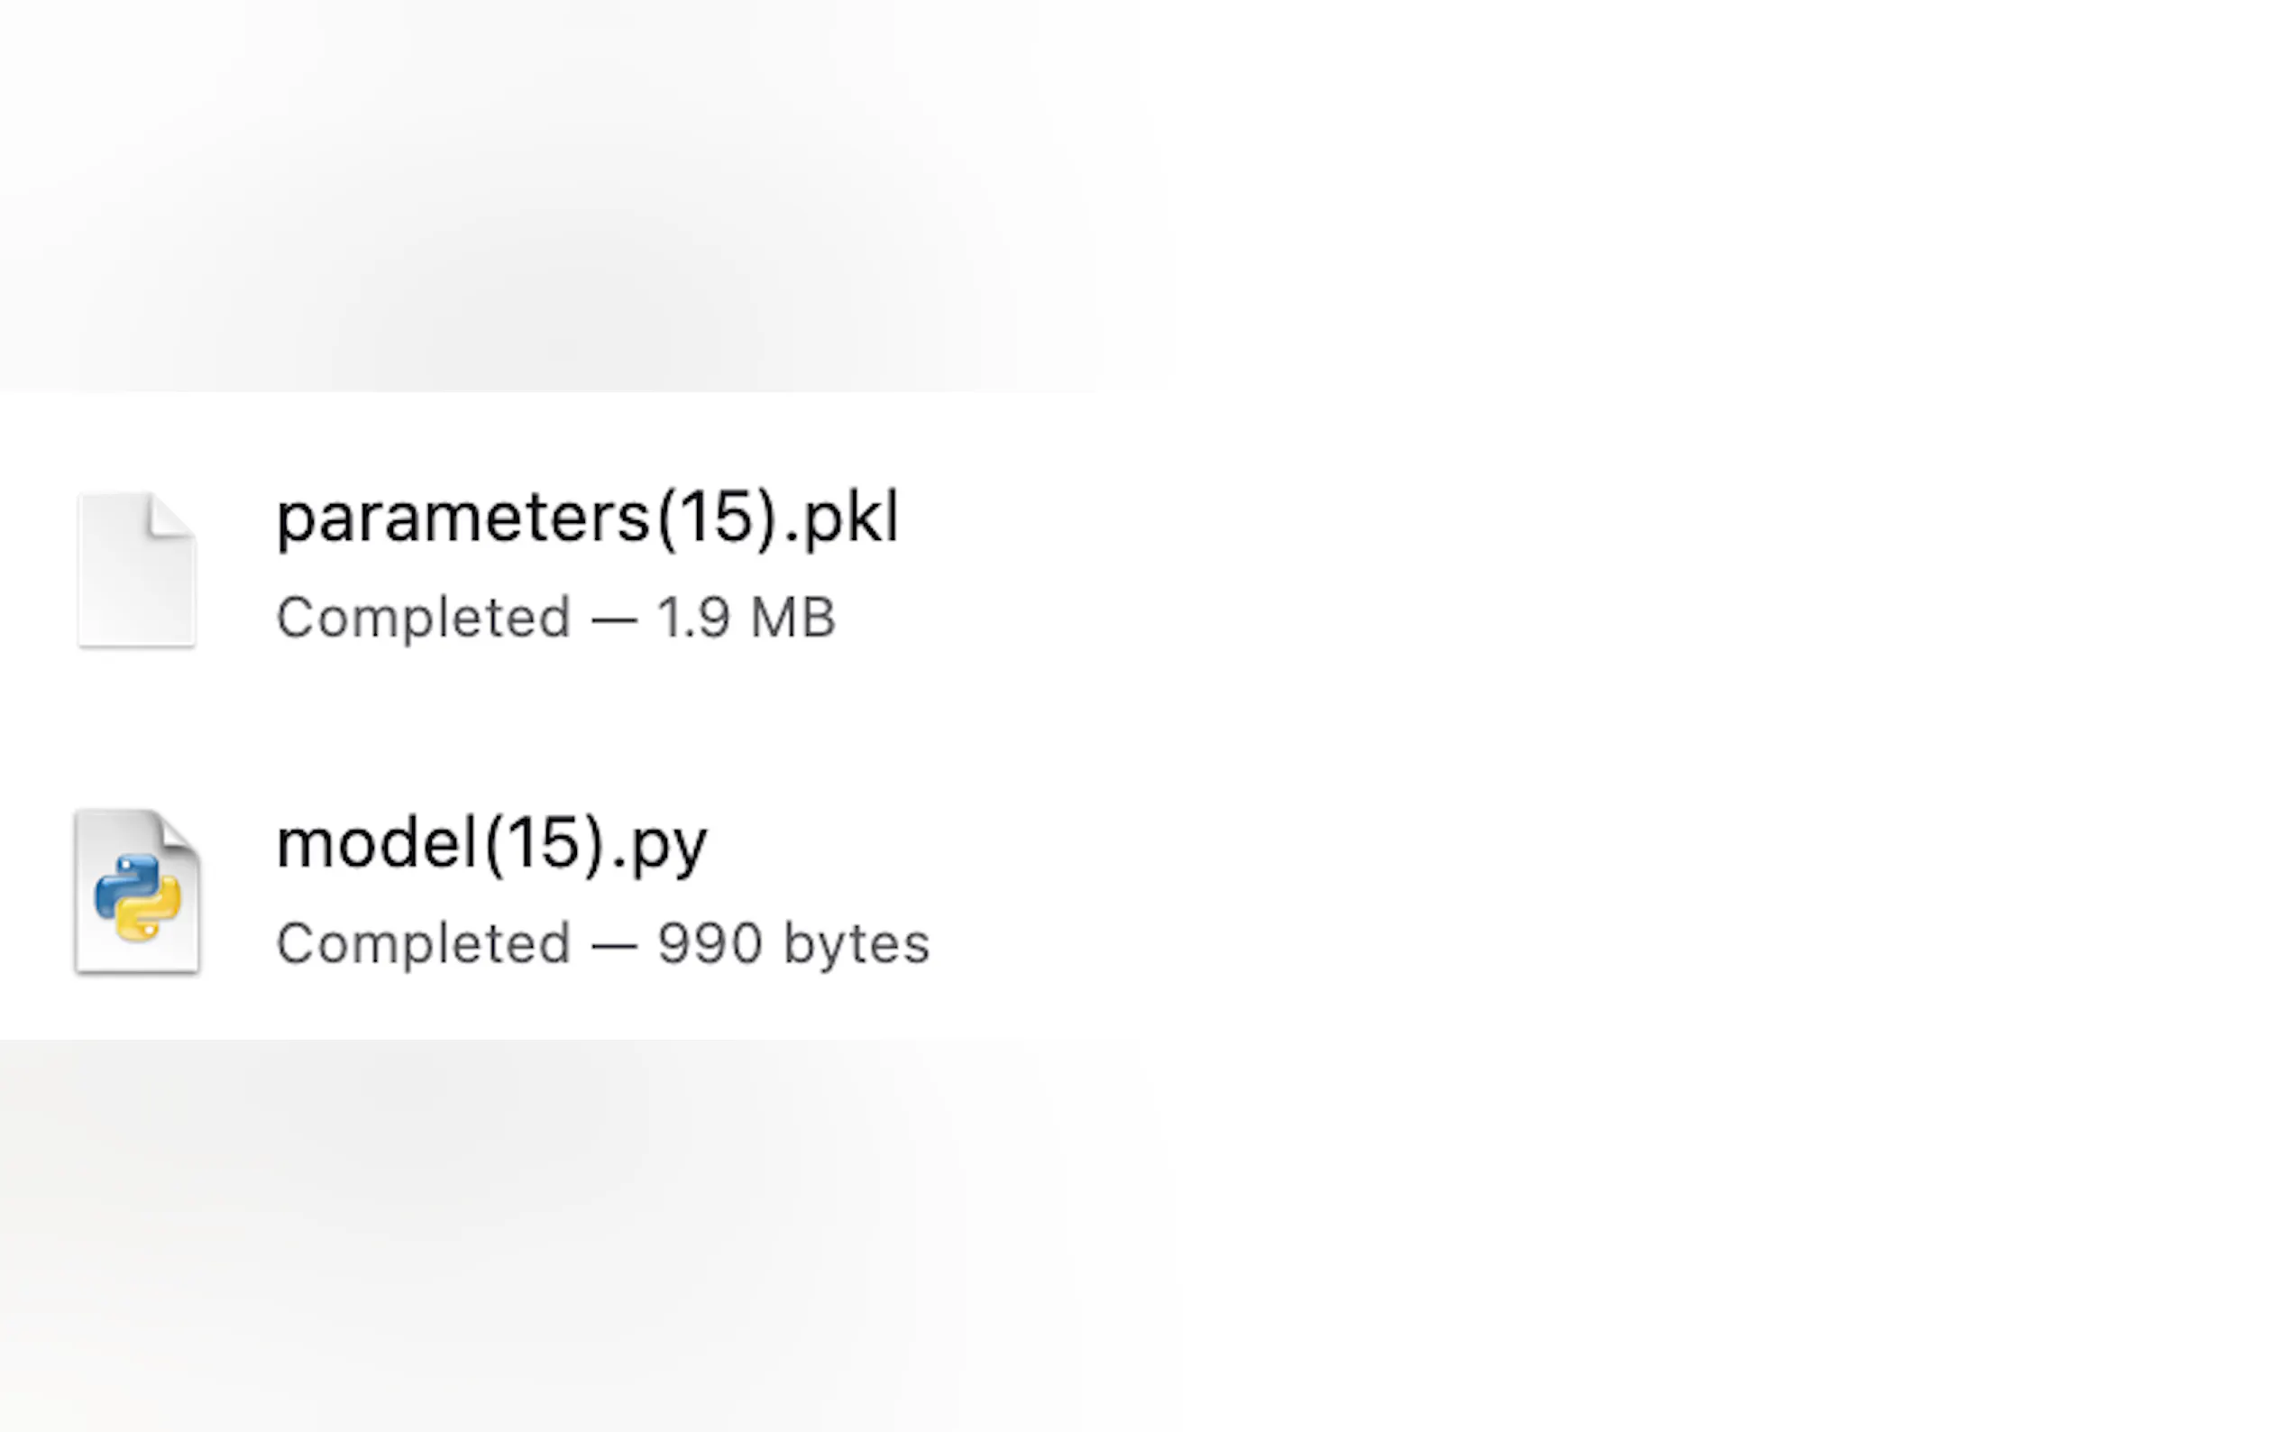Image resolution: width=2290 pixels, height=1432 pixels.
Task: Click the blue snake in the Python logo
Action: (x=124, y=883)
